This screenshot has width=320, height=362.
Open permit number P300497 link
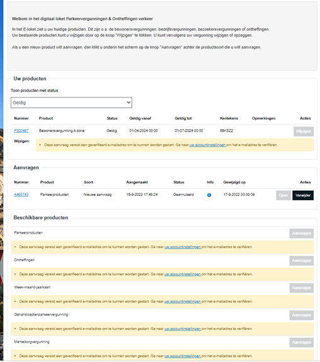tap(21, 131)
